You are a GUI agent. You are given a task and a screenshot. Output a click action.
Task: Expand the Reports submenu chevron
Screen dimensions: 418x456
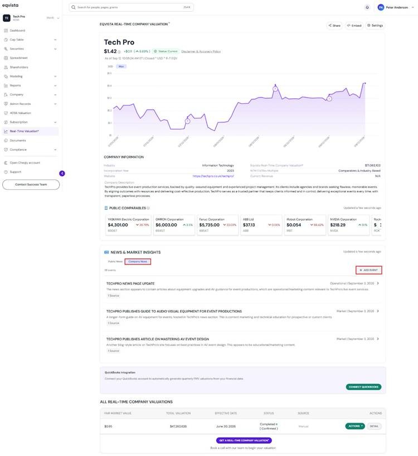(x=55, y=85)
